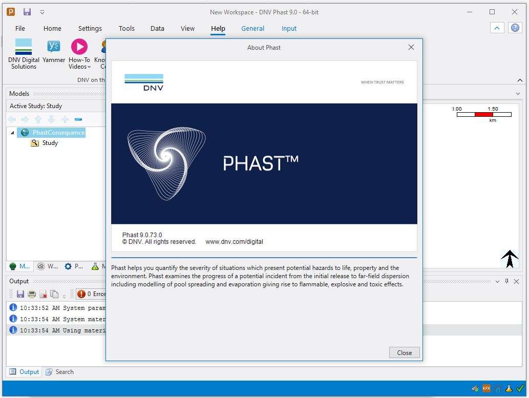Open the quick access toolbar customize dropdown
Image resolution: width=529 pixels, height=398 pixels.
42,12
